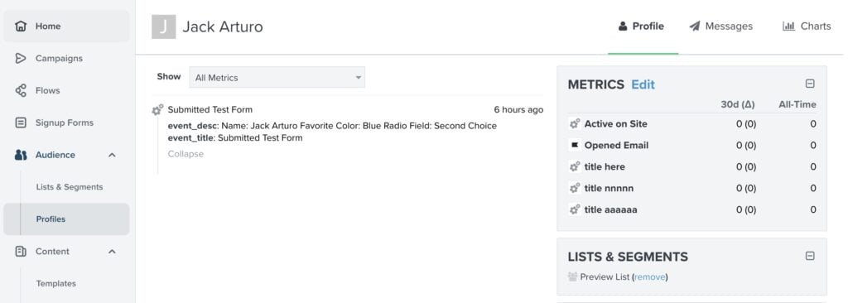Open Campaigns via the paper-plane icon

(21, 59)
